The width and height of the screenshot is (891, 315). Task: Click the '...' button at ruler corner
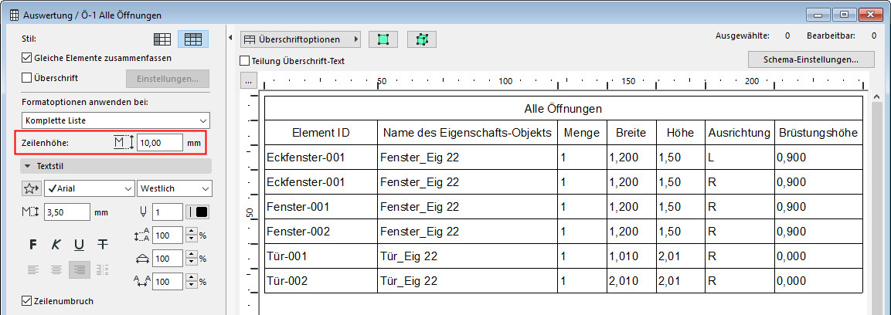(x=248, y=81)
